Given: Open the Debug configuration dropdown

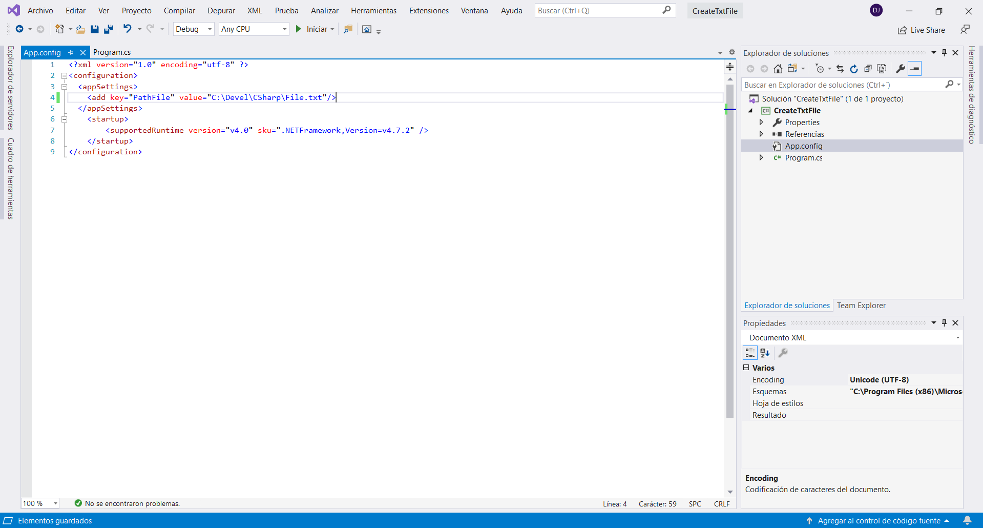Looking at the screenshot, I should pos(194,29).
